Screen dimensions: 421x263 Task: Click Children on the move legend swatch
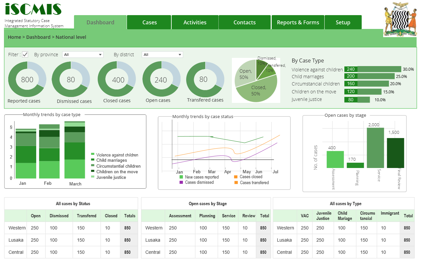coord(93,171)
